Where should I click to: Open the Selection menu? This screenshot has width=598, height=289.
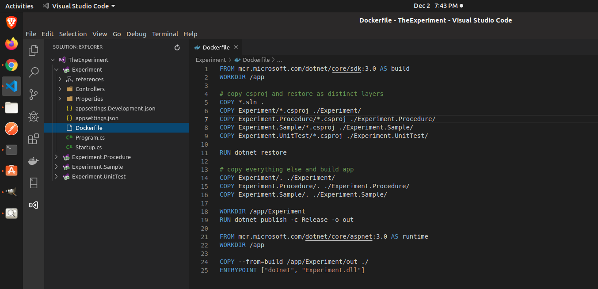pos(73,34)
